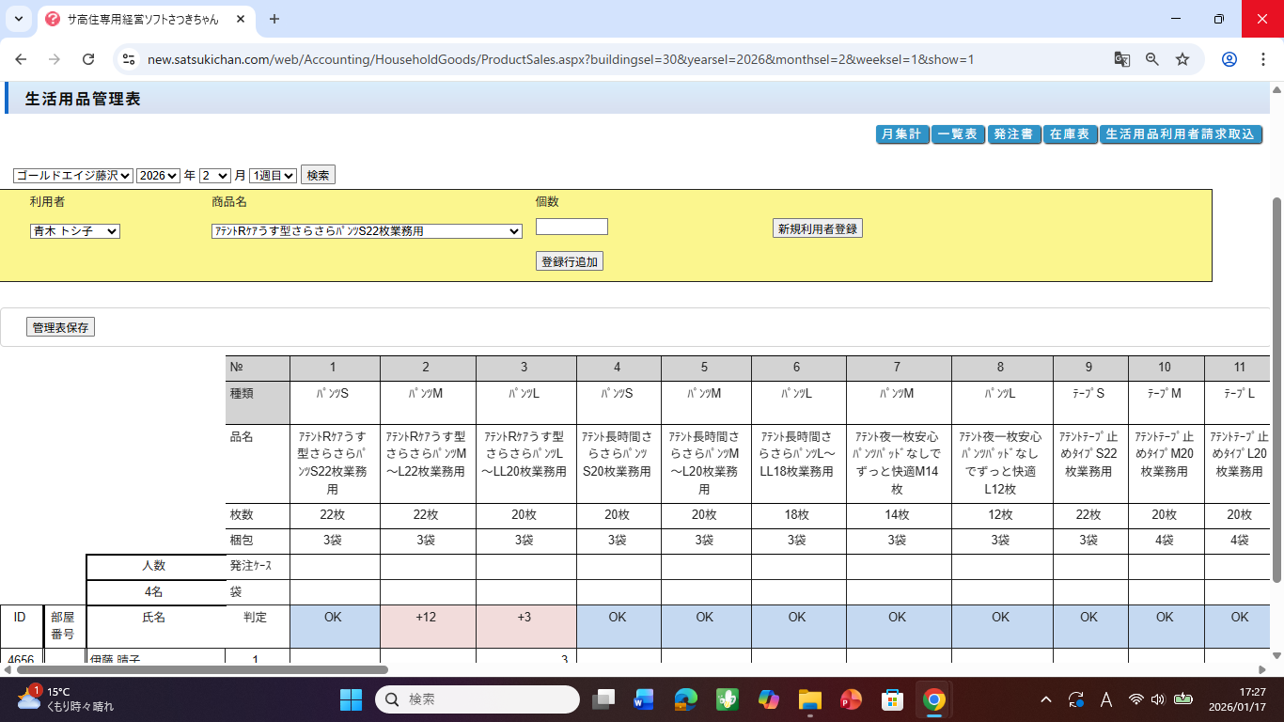
Task: Open Microsoft Store from the taskbar
Action: (x=892, y=699)
